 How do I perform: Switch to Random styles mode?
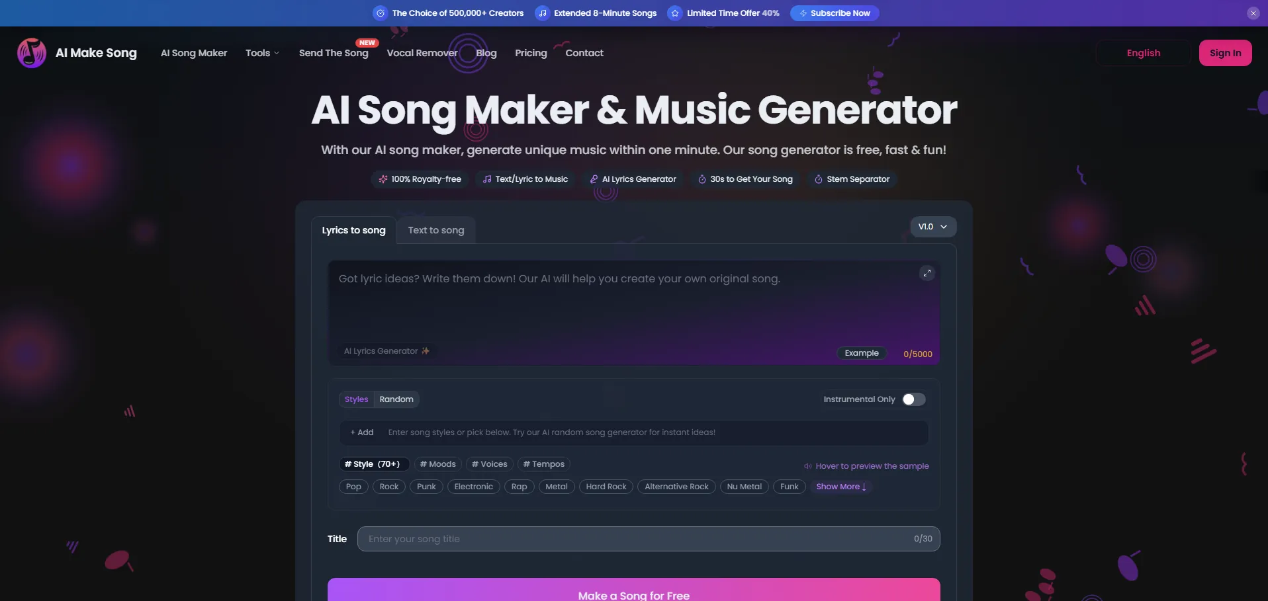coord(396,399)
